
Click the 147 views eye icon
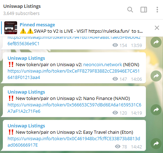point(115,79)
